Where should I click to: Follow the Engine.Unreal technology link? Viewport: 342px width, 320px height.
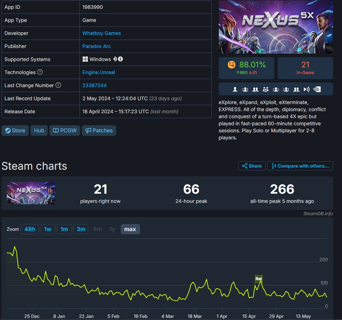98,72
